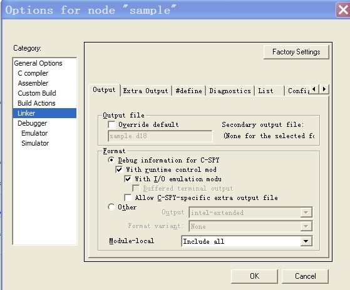This screenshot has height=290, width=350.
Task: Select Assembler category
Action: point(33,83)
